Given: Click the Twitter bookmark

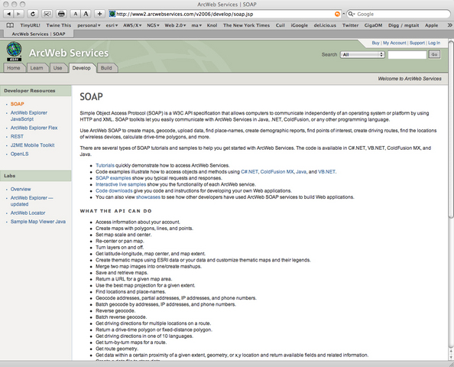Looking at the screenshot, I should (x=350, y=25).
